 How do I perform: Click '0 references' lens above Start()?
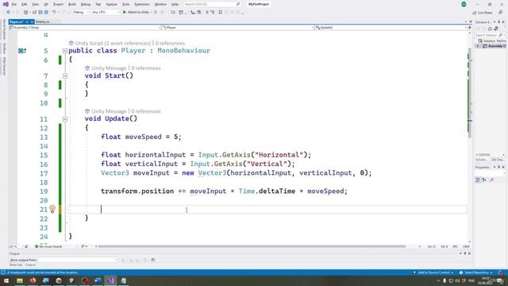146,68
